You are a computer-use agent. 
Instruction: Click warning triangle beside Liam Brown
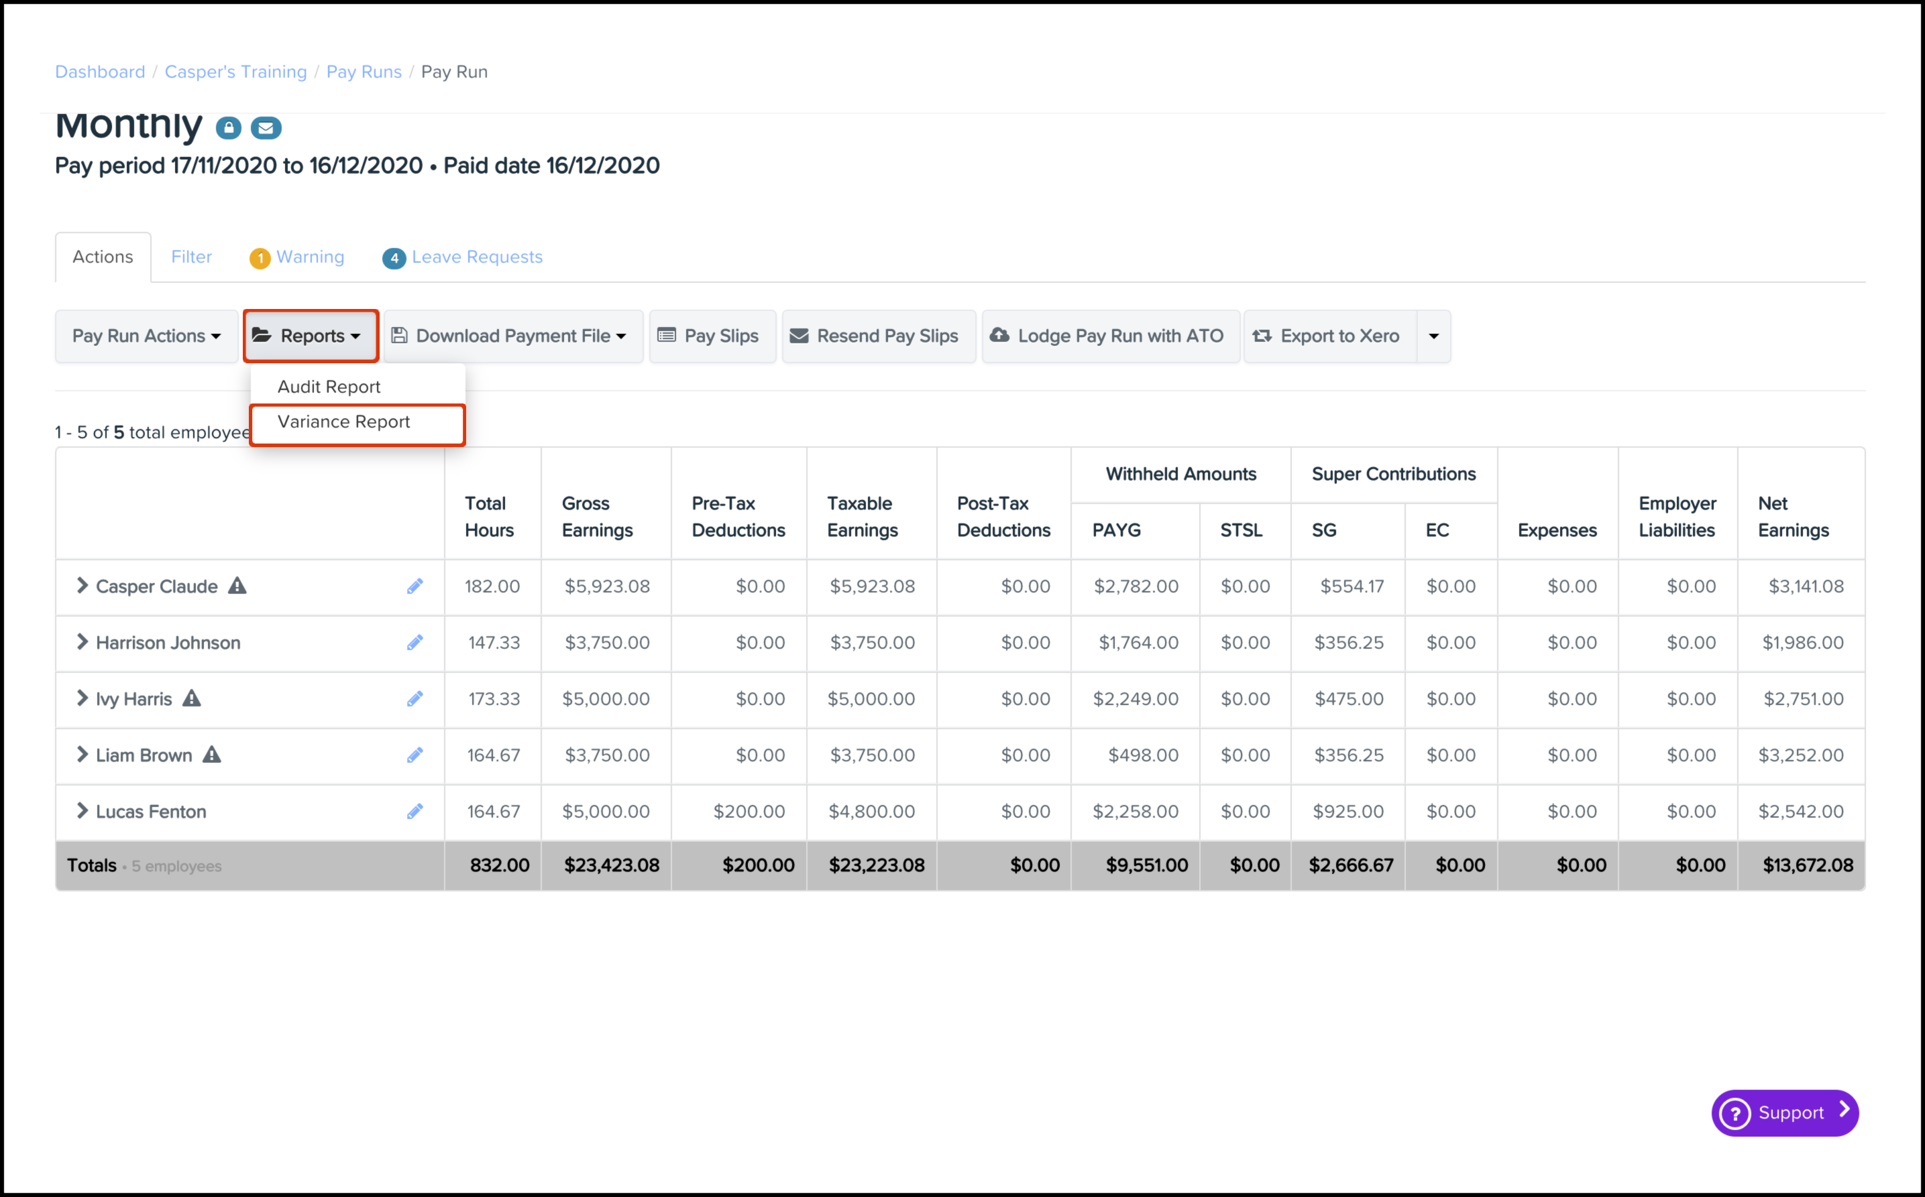click(x=211, y=755)
